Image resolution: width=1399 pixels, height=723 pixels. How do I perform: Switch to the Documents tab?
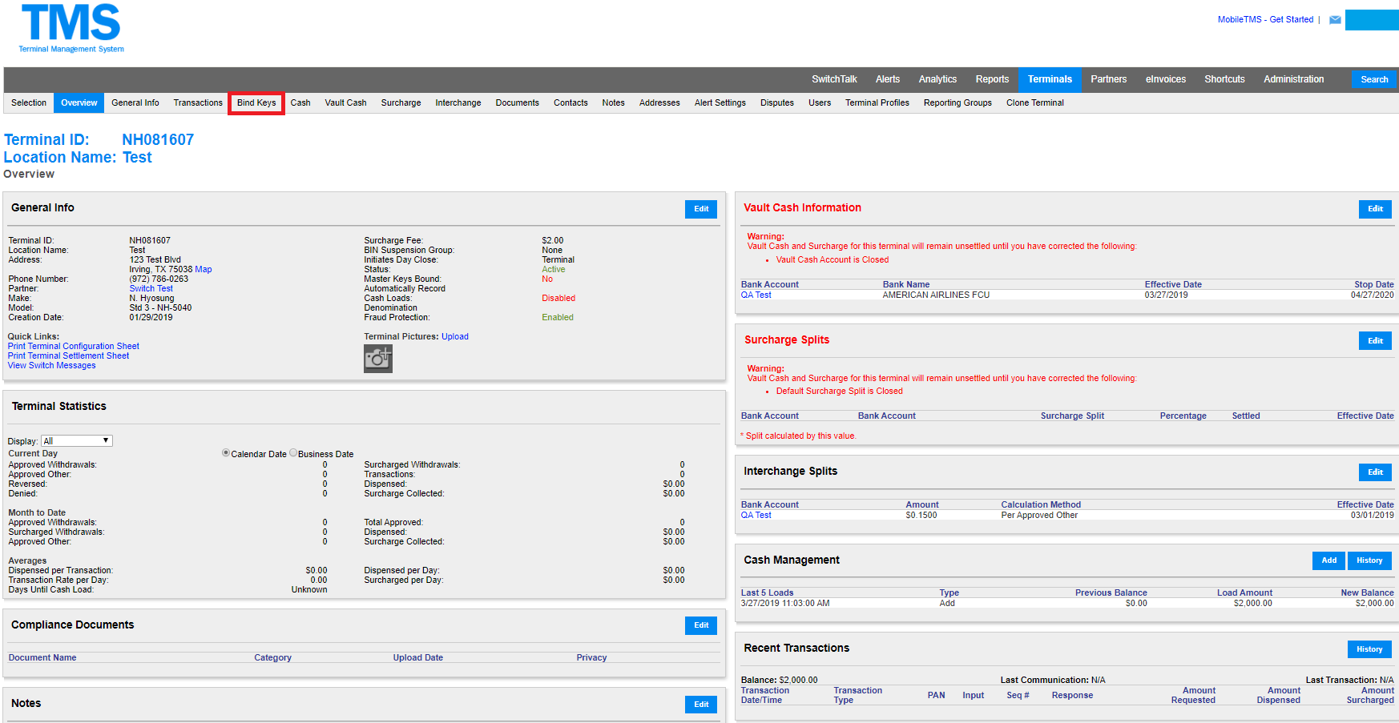[517, 102]
